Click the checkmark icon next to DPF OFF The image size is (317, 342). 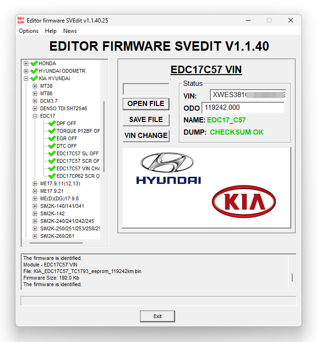(x=52, y=123)
